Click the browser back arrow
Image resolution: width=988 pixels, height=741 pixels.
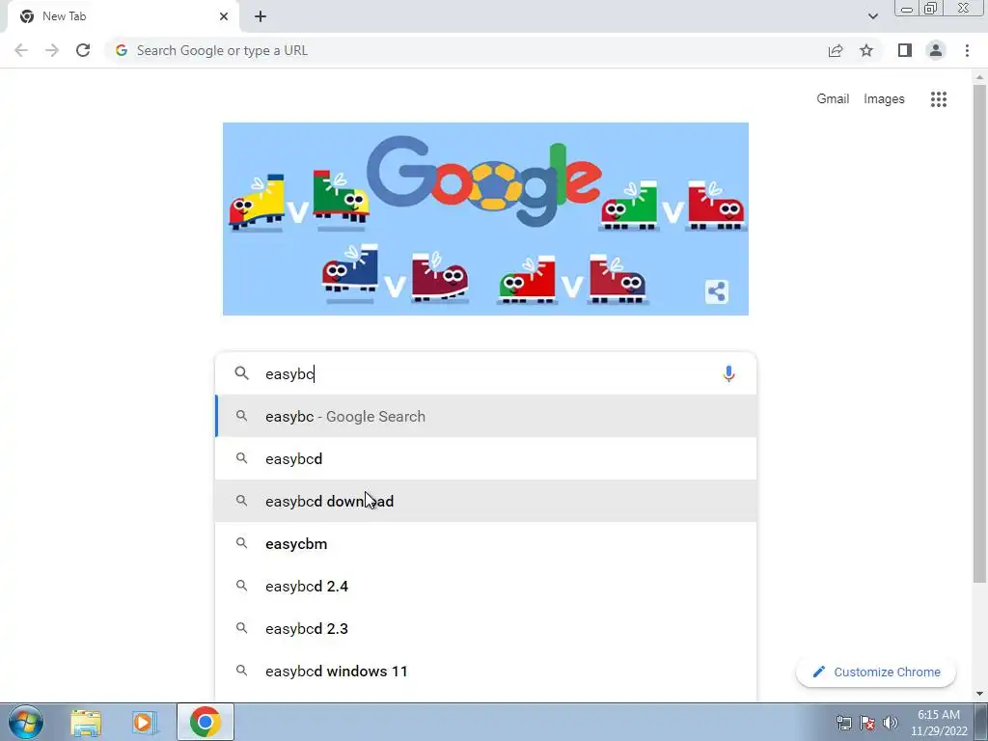click(x=21, y=50)
